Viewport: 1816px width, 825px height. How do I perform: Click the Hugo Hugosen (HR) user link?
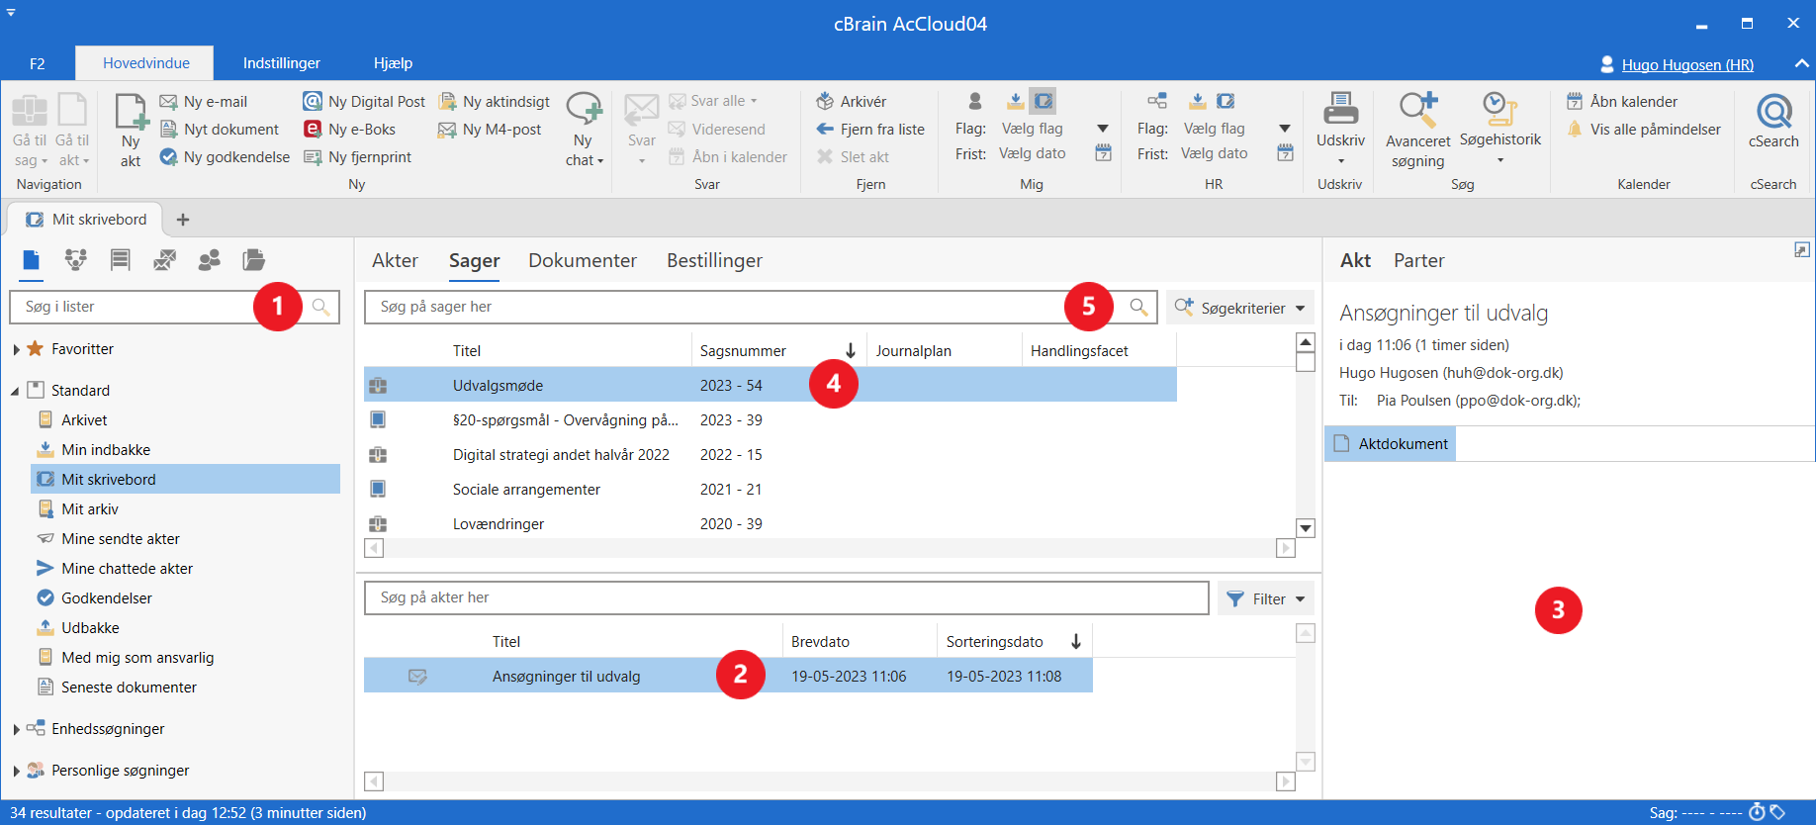(1686, 64)
